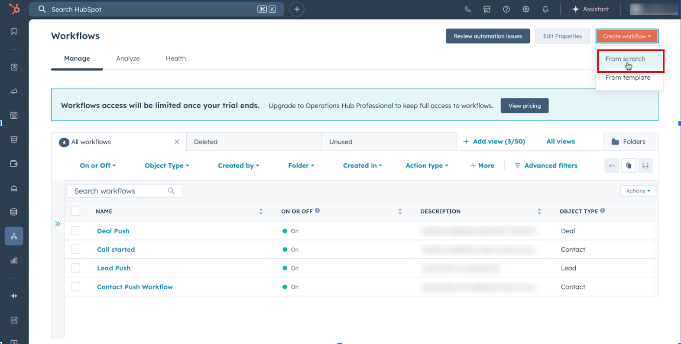Click the info icon beside ON OR OFF
This screenshot has width=681, height=344.
(318, 211)
